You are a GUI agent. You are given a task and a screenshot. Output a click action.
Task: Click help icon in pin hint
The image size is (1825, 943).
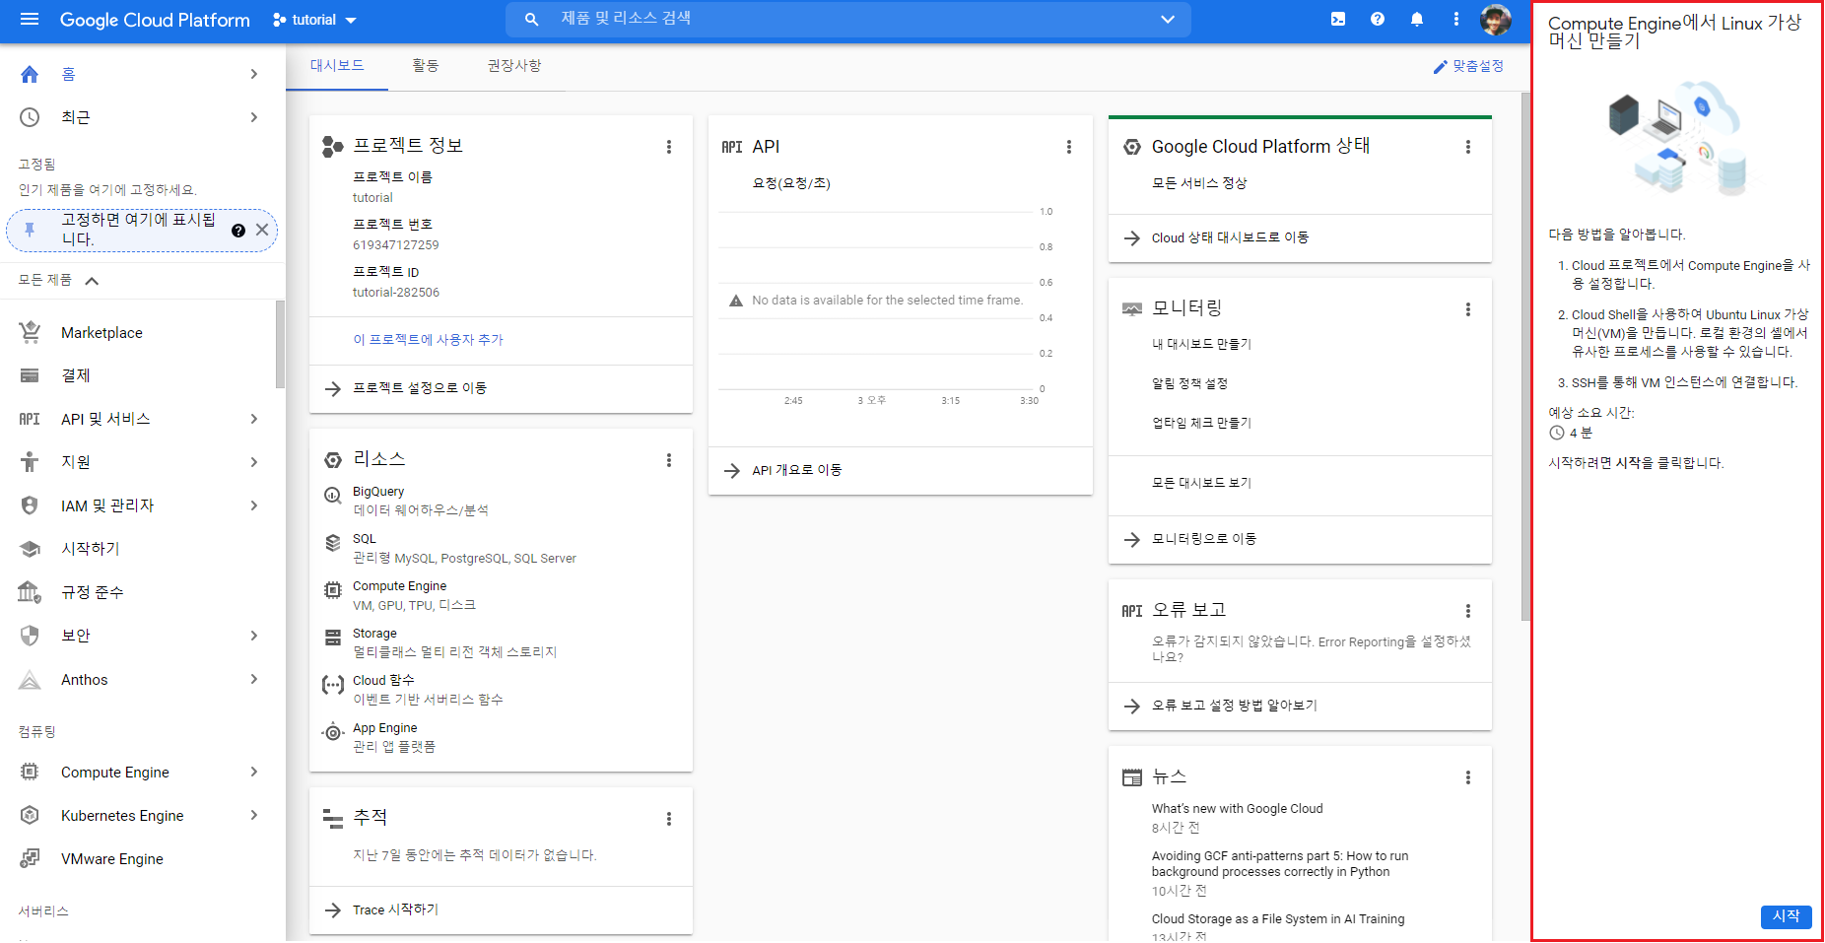[x=238, y=231]
